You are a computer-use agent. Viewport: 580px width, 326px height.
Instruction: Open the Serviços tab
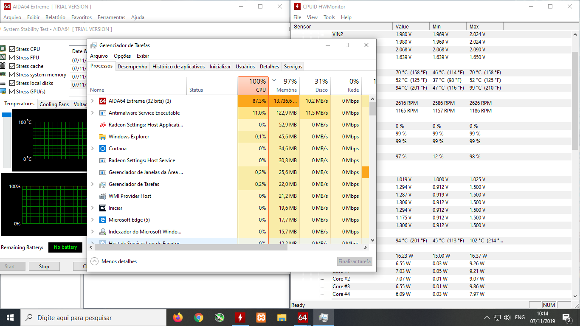click(293, 67)
